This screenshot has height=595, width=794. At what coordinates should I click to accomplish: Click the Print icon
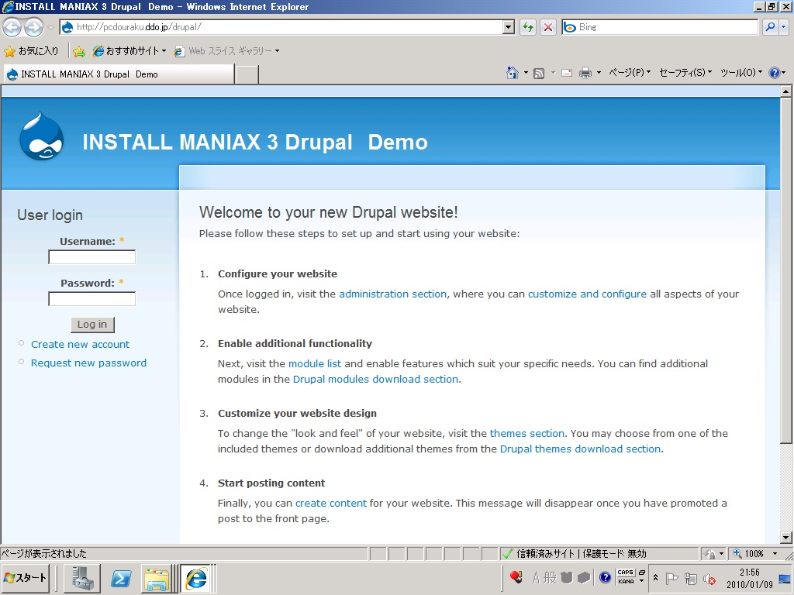click(585, 72)
